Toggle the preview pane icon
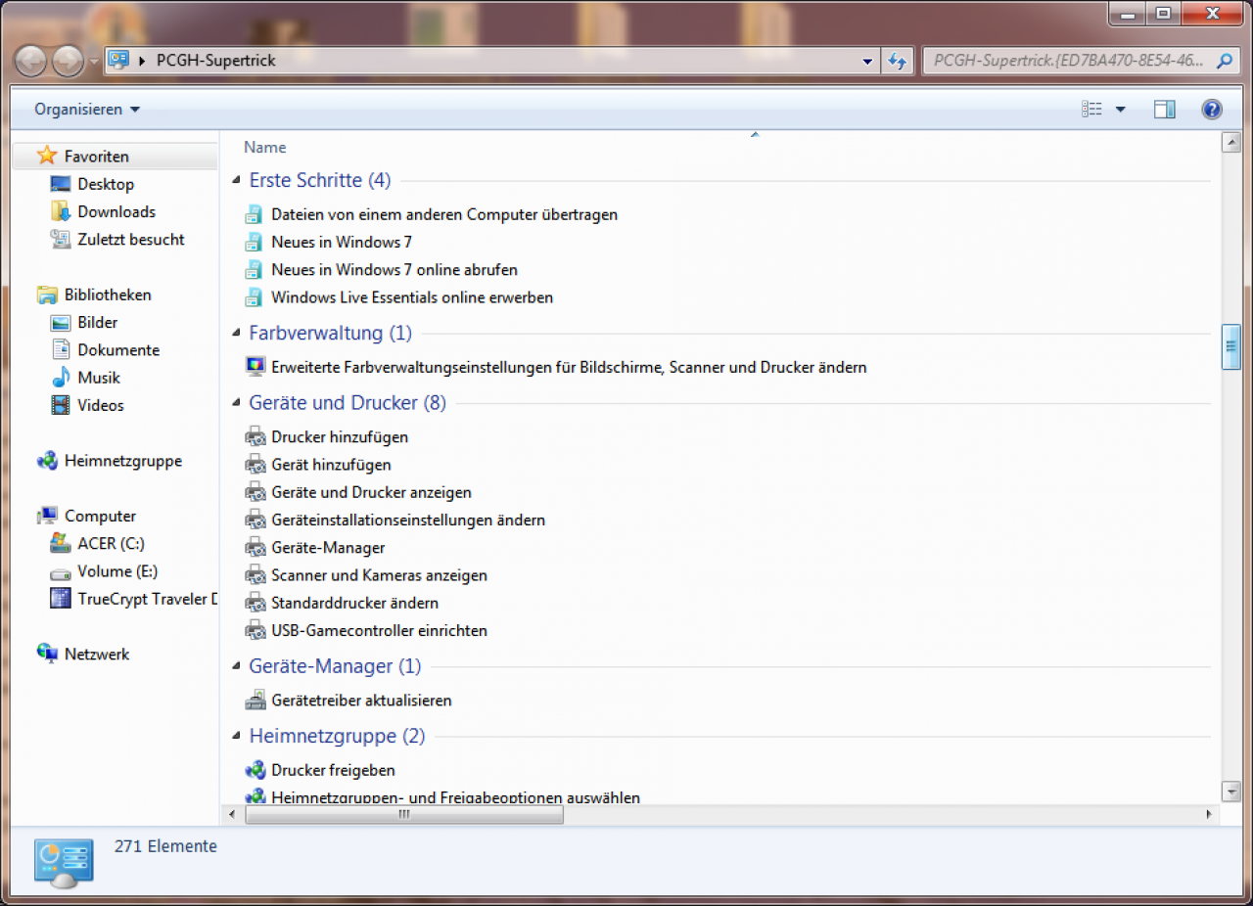1253x906 pixels. click(x=1164, y=110)
